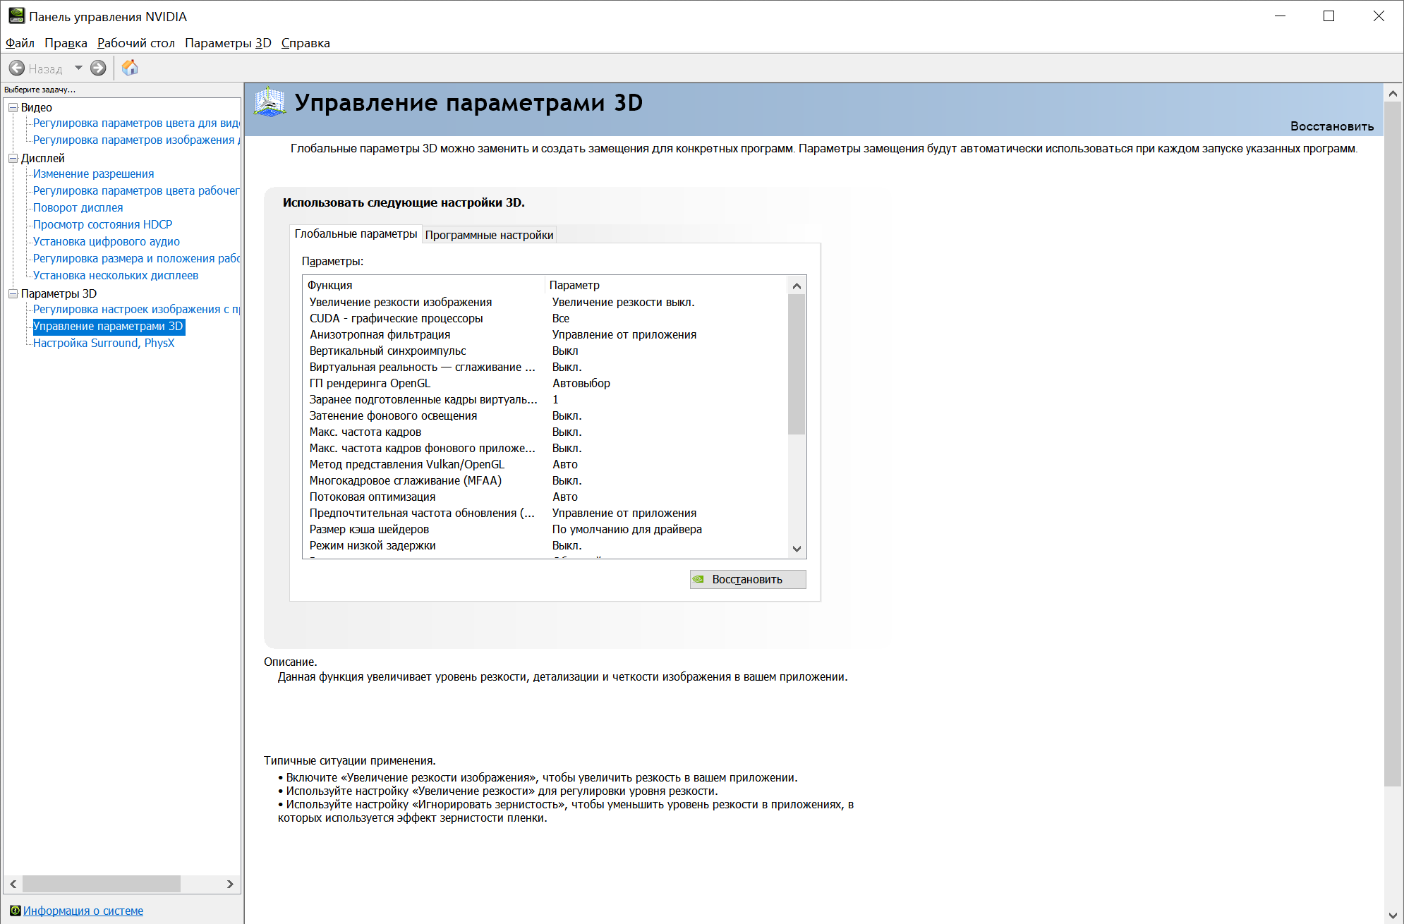Collapse the Видео tree node
Image resolution: width=1404 pixels, height=924 pixels.
click(13, 107)
